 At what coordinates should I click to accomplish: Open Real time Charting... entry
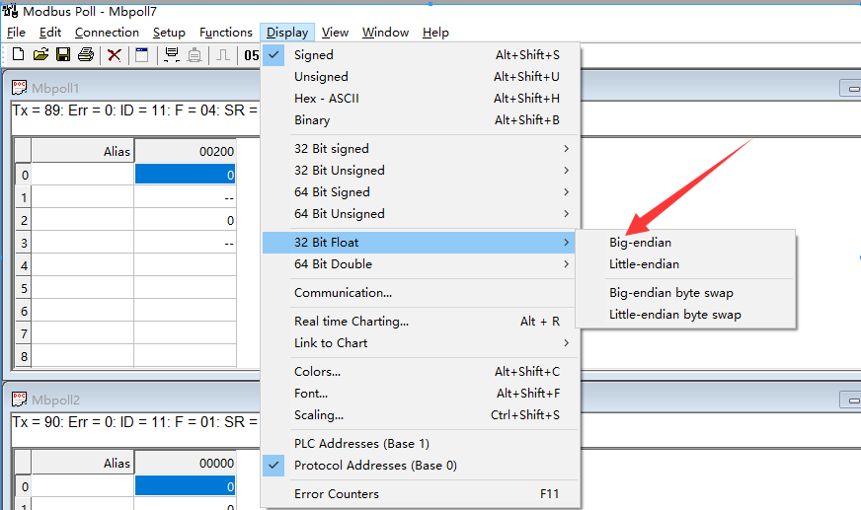tap(351, 322)
